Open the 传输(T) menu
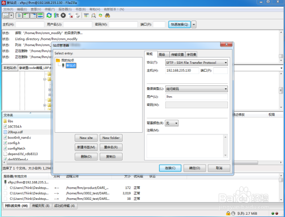Screen dimensions: 285x217 [50, 9]
